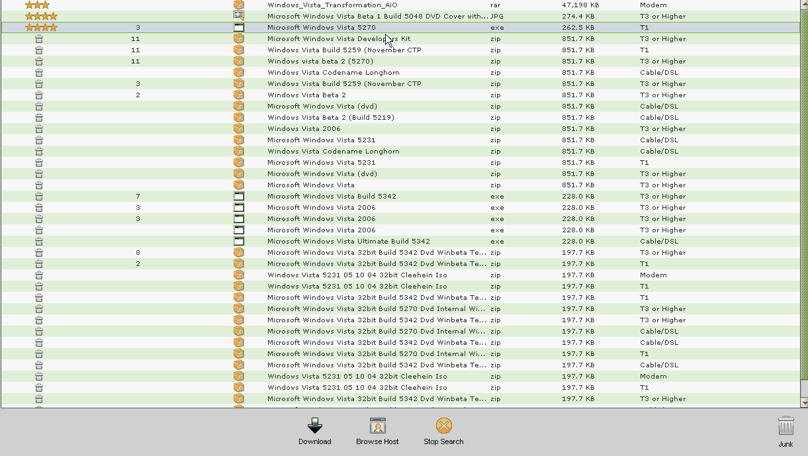
Task: Select Microsoft Windows Vista Beta 1 Build 5048 DVD Cover
Action: pos(378,16)
